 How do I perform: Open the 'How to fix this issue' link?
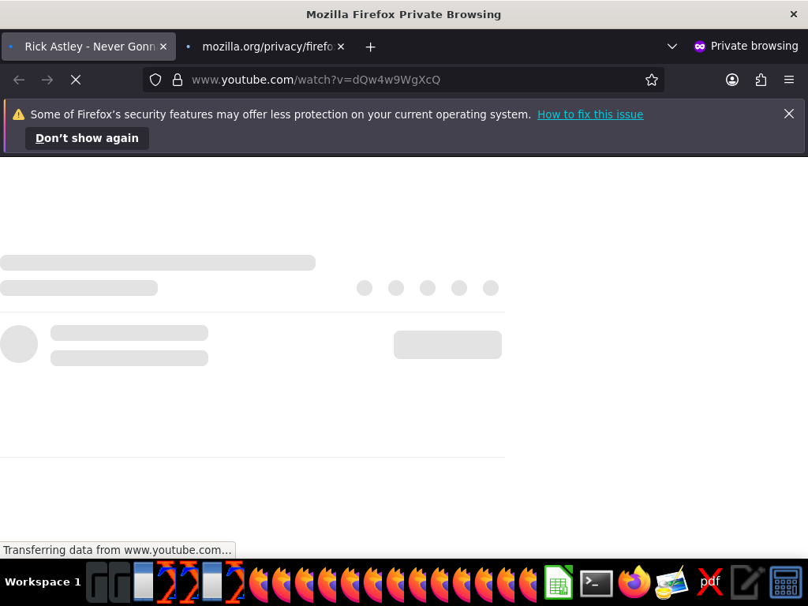(x=590, y=114)
